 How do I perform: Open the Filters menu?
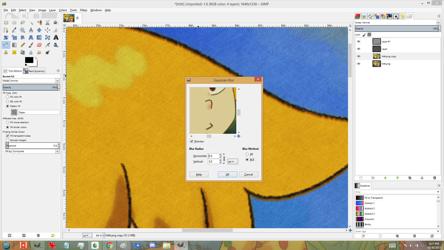pyautogui.click(x=83, y=10)
